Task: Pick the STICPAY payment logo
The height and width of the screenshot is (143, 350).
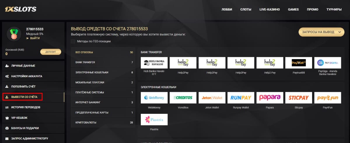Action: coord(299,98)
